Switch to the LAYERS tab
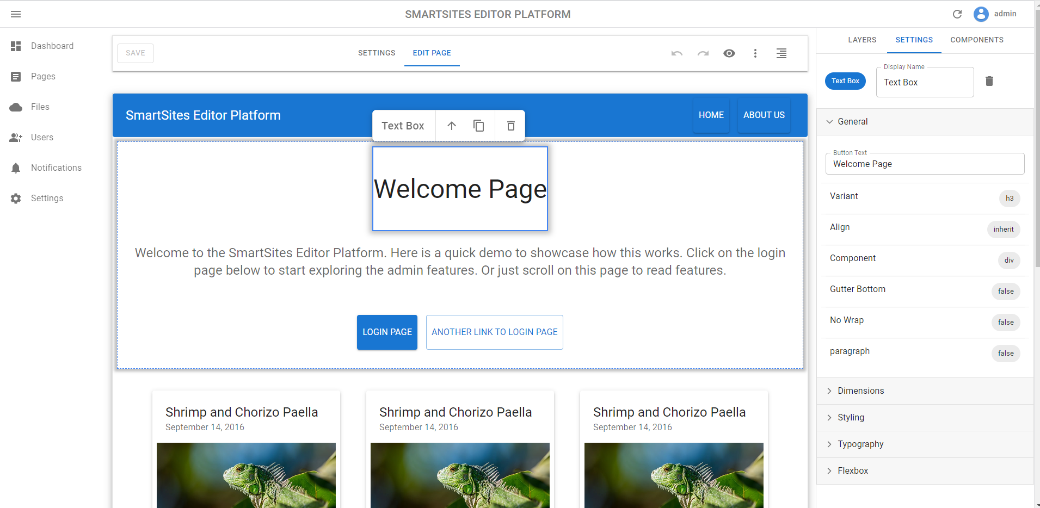1040x508 pixels. pyautogui.click(x=861, y=39)
